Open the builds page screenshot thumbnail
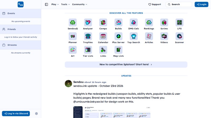 pyautogui.click(x=112, y=112)
